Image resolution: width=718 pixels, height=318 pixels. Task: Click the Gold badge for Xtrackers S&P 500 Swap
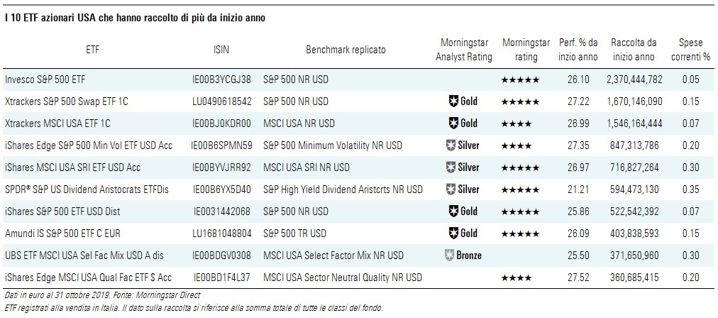(463, 102)
